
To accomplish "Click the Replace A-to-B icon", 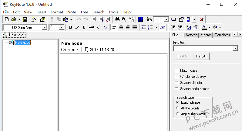I will pyautogui.click(x=132, y=19).
